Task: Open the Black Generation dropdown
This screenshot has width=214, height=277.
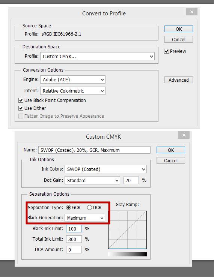Action: pos(85,218)
